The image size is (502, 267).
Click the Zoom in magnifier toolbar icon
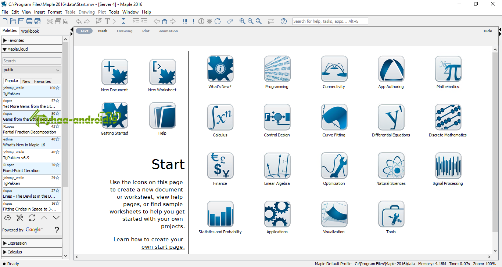pyautogui.click(x=242, y=21)
